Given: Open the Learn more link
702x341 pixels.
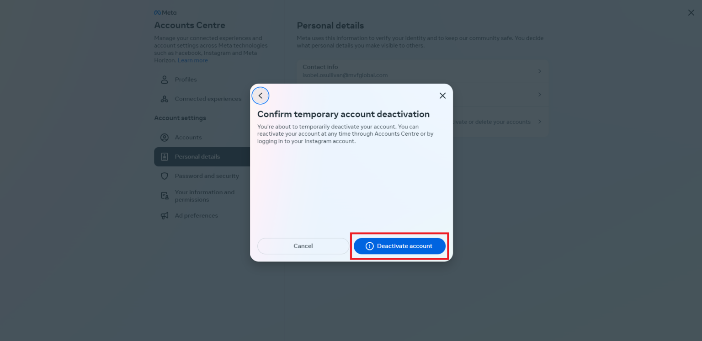Looking at the screenshot, I should click(192, 60).
